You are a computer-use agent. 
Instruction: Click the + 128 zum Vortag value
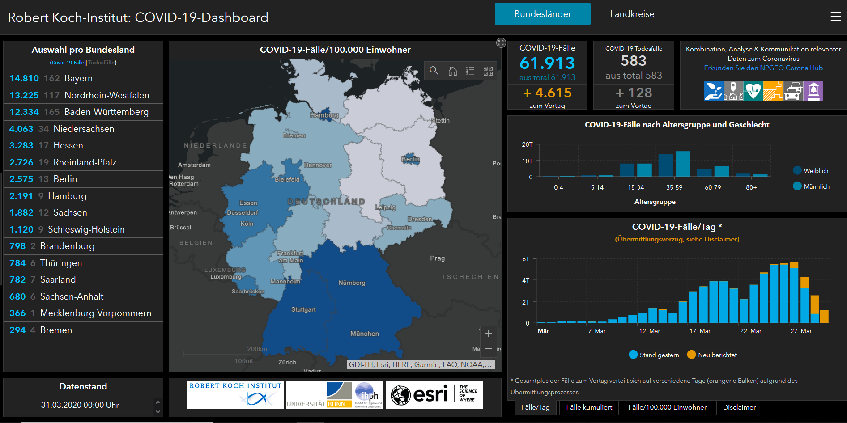tap(634, 93)
